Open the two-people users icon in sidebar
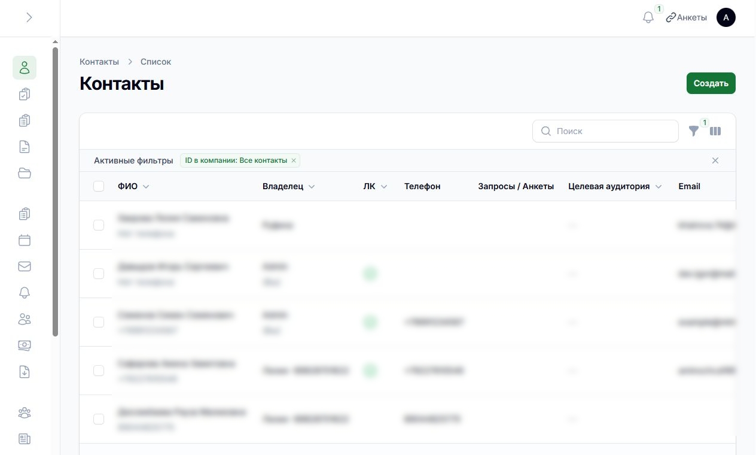This screenshot has height=455, width=756. (25, 319)
